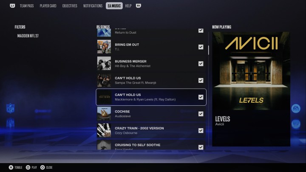Click the R1 bumper icon
The image size is (306, 172).
pos(139,6)
